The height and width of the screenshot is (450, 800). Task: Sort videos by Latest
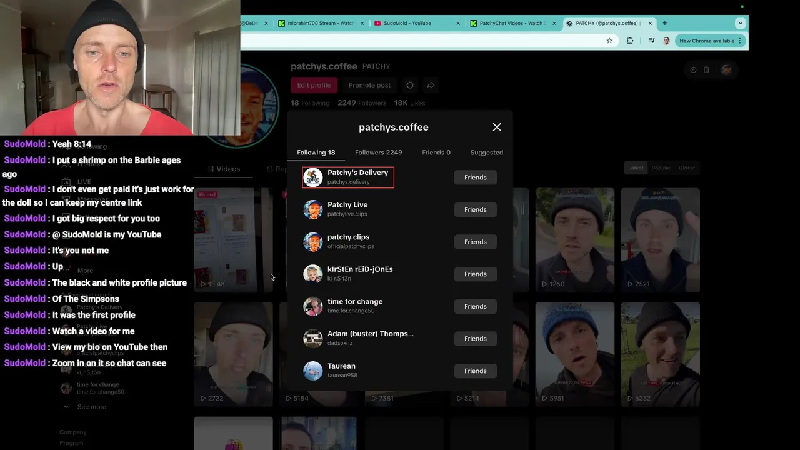click(636, 167)
